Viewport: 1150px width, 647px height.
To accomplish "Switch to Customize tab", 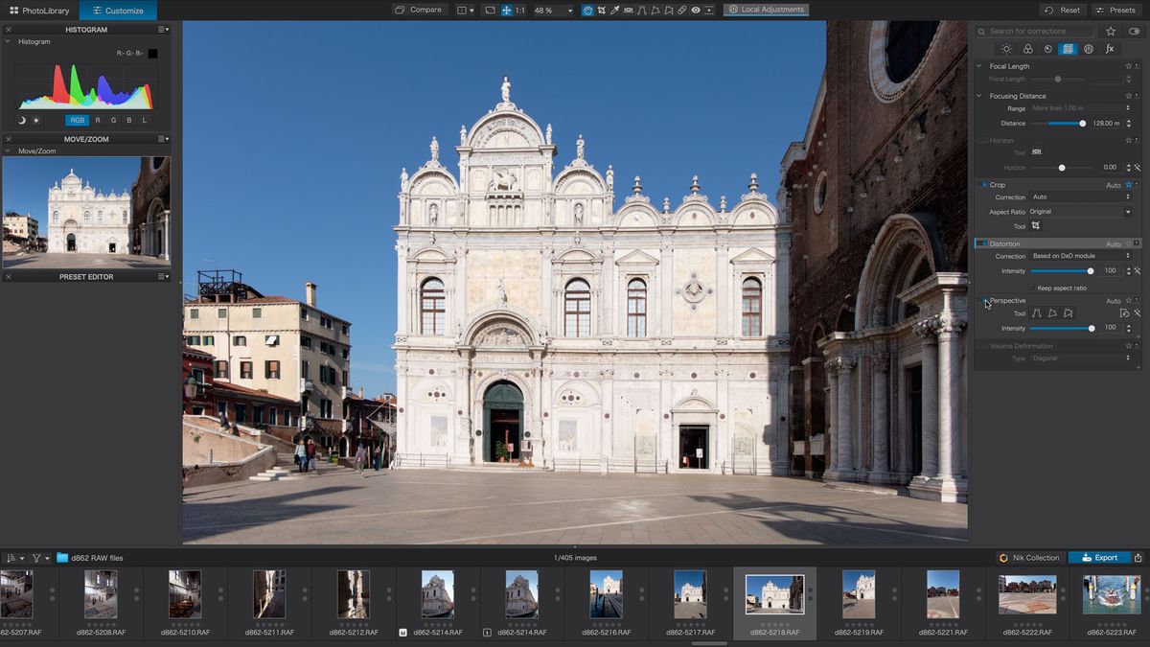I will tap(118, 11).
